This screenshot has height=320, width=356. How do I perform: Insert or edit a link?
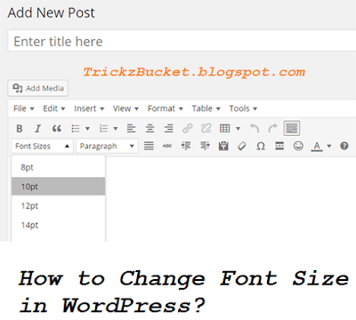coord(187,129)
